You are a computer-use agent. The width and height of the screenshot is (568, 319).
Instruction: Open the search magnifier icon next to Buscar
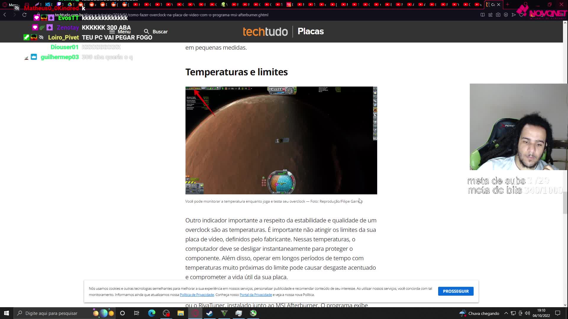tap(146, 32)
